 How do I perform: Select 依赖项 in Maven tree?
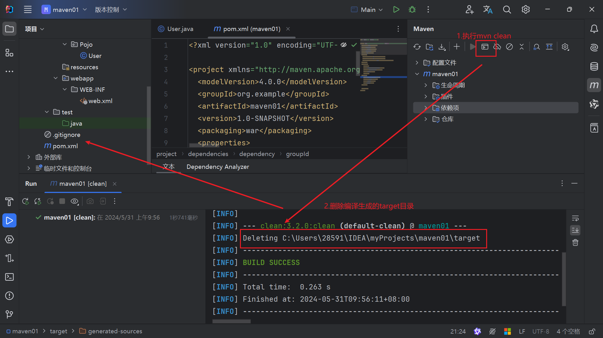[496, 108]
